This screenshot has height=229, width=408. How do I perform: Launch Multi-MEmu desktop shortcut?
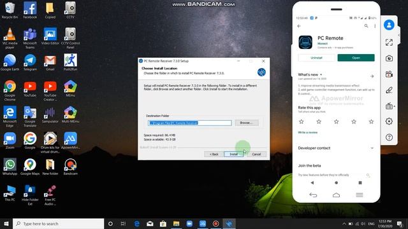click(70, 114)
